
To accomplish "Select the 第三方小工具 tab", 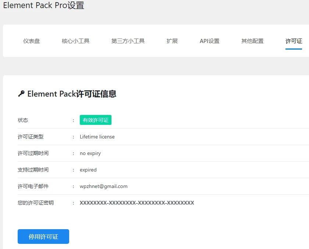I will 128,41.
